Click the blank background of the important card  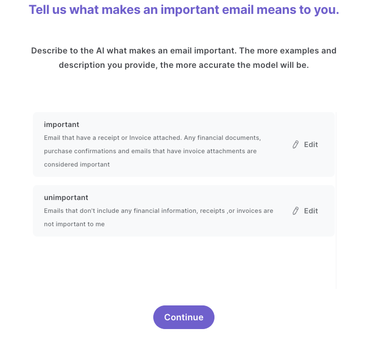point(277,166)
